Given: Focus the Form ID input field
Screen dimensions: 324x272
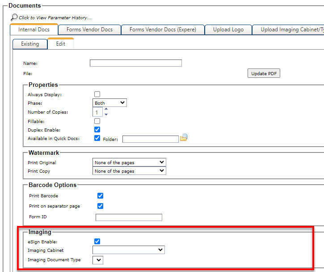Looking at the screenshot, I should tap(129, 217).
